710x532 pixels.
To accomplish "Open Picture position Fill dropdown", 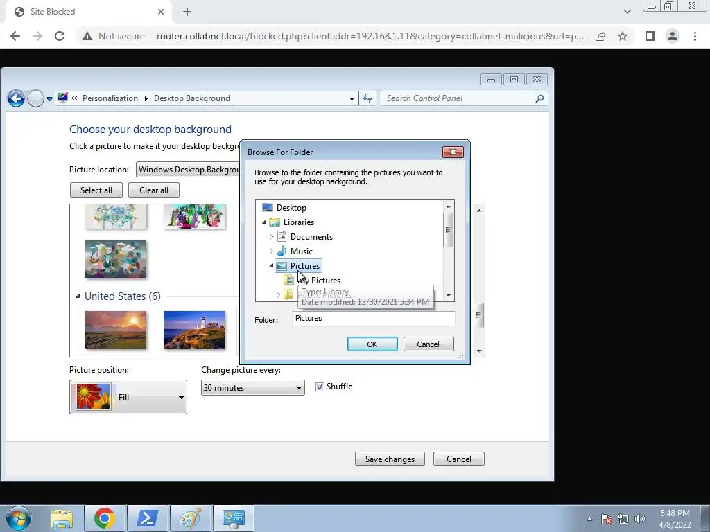I will coord(128,397).
